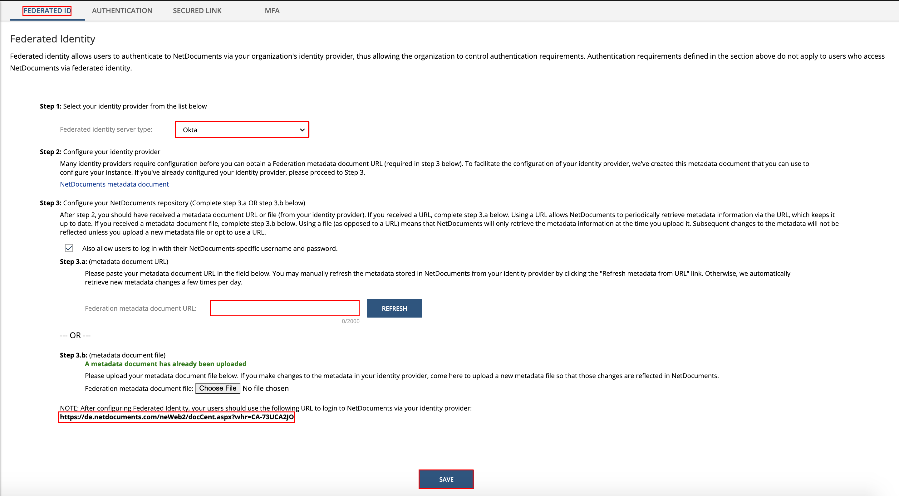The width and height of the screenshot is (899, 496).
Task: Click the 'Federation metadata document URL:' label
Action: click(x=141, y=308)
